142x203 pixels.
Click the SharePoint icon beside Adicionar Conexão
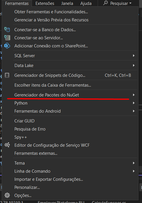pyautogui.click(x=7, y=46)
